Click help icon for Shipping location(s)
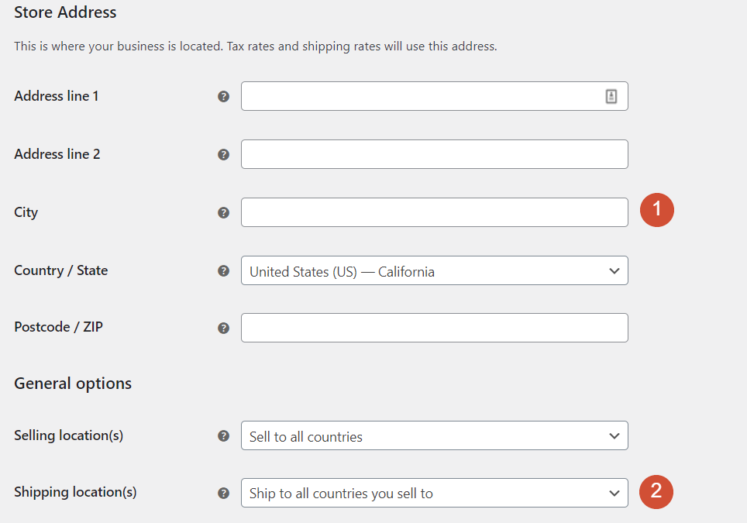 [223, 493]
